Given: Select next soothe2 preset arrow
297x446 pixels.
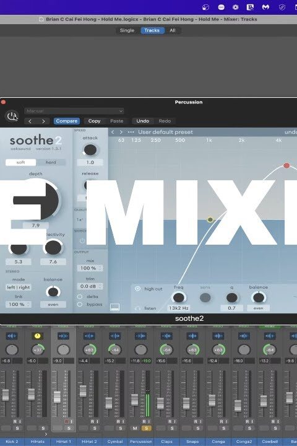Looking at the screenshot, I should click(x=121, y=132).
